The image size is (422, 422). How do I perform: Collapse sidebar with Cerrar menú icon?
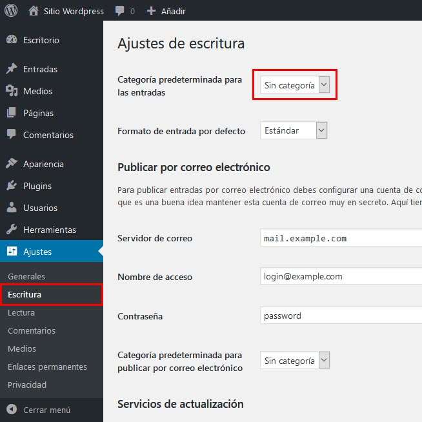[12, 409]
